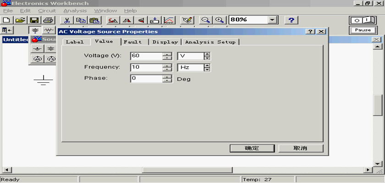Flip component horizontally
The image size is (385, 183).
click(127, 20)
